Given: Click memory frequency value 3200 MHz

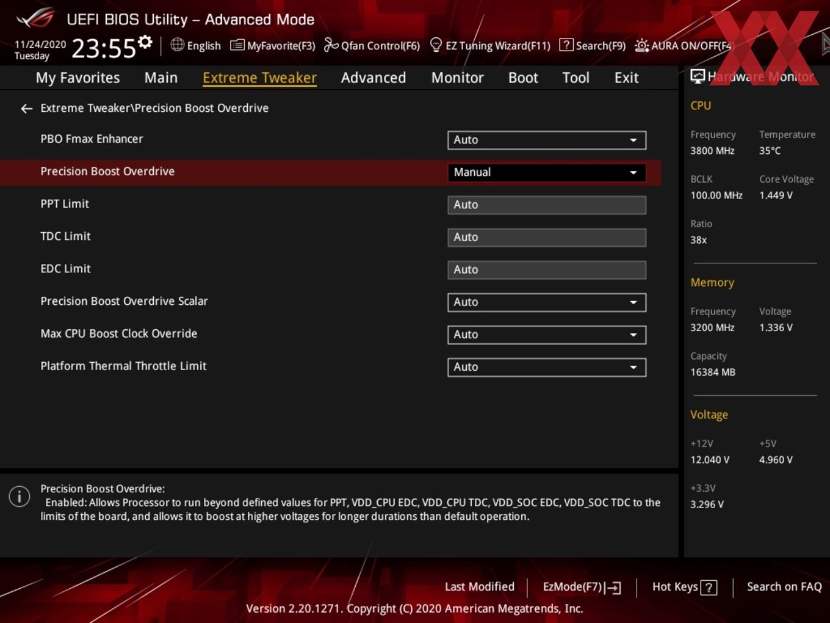Looking at the screenshot, I should coord(712,327).
